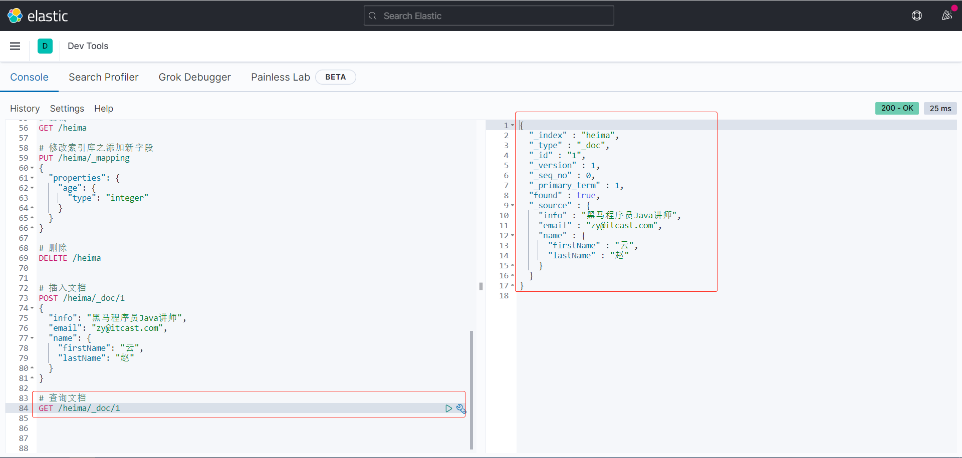Click the # 删除 comment line
962x458 pixels.
53,248
